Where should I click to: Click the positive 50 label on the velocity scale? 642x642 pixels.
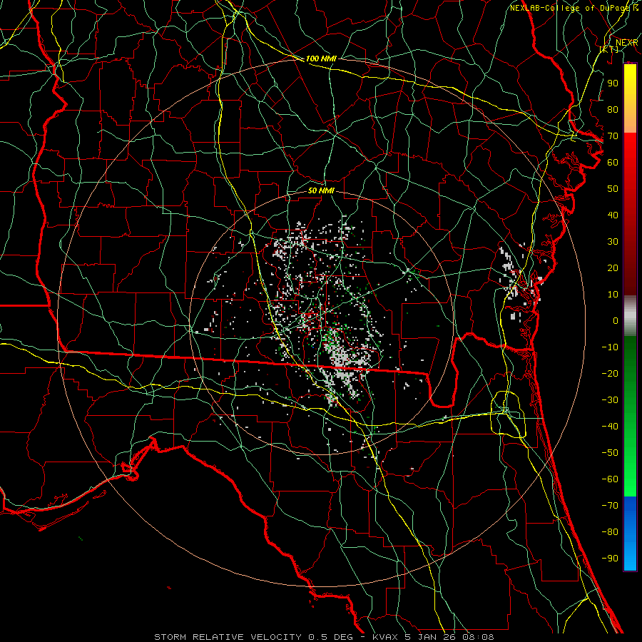point(613,189)
